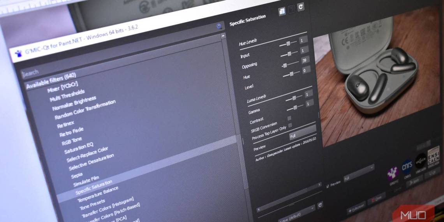Open the Preview dropdown showing Full in parameters
Image resolution: width=444 pixels, height=222 pixels.
pos(302,133)
